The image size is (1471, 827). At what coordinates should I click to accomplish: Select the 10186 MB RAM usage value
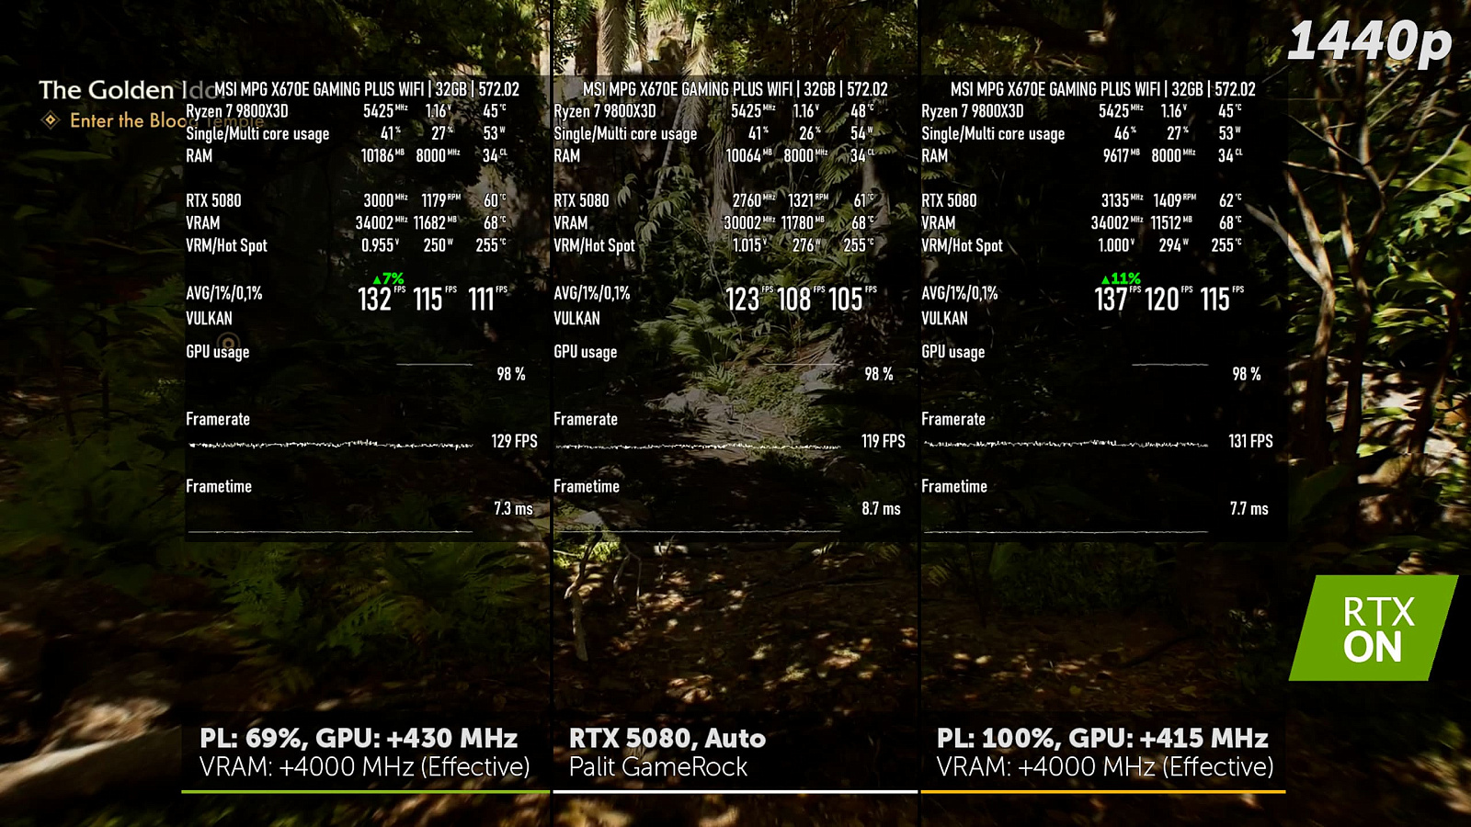[382, 155]
